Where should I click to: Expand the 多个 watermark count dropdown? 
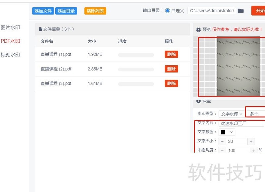[x=256, y=114]
